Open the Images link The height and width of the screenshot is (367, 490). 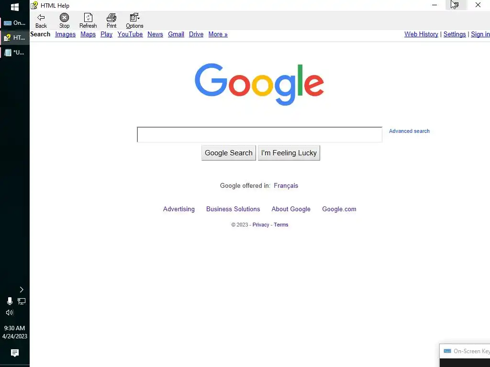point(65,34)
